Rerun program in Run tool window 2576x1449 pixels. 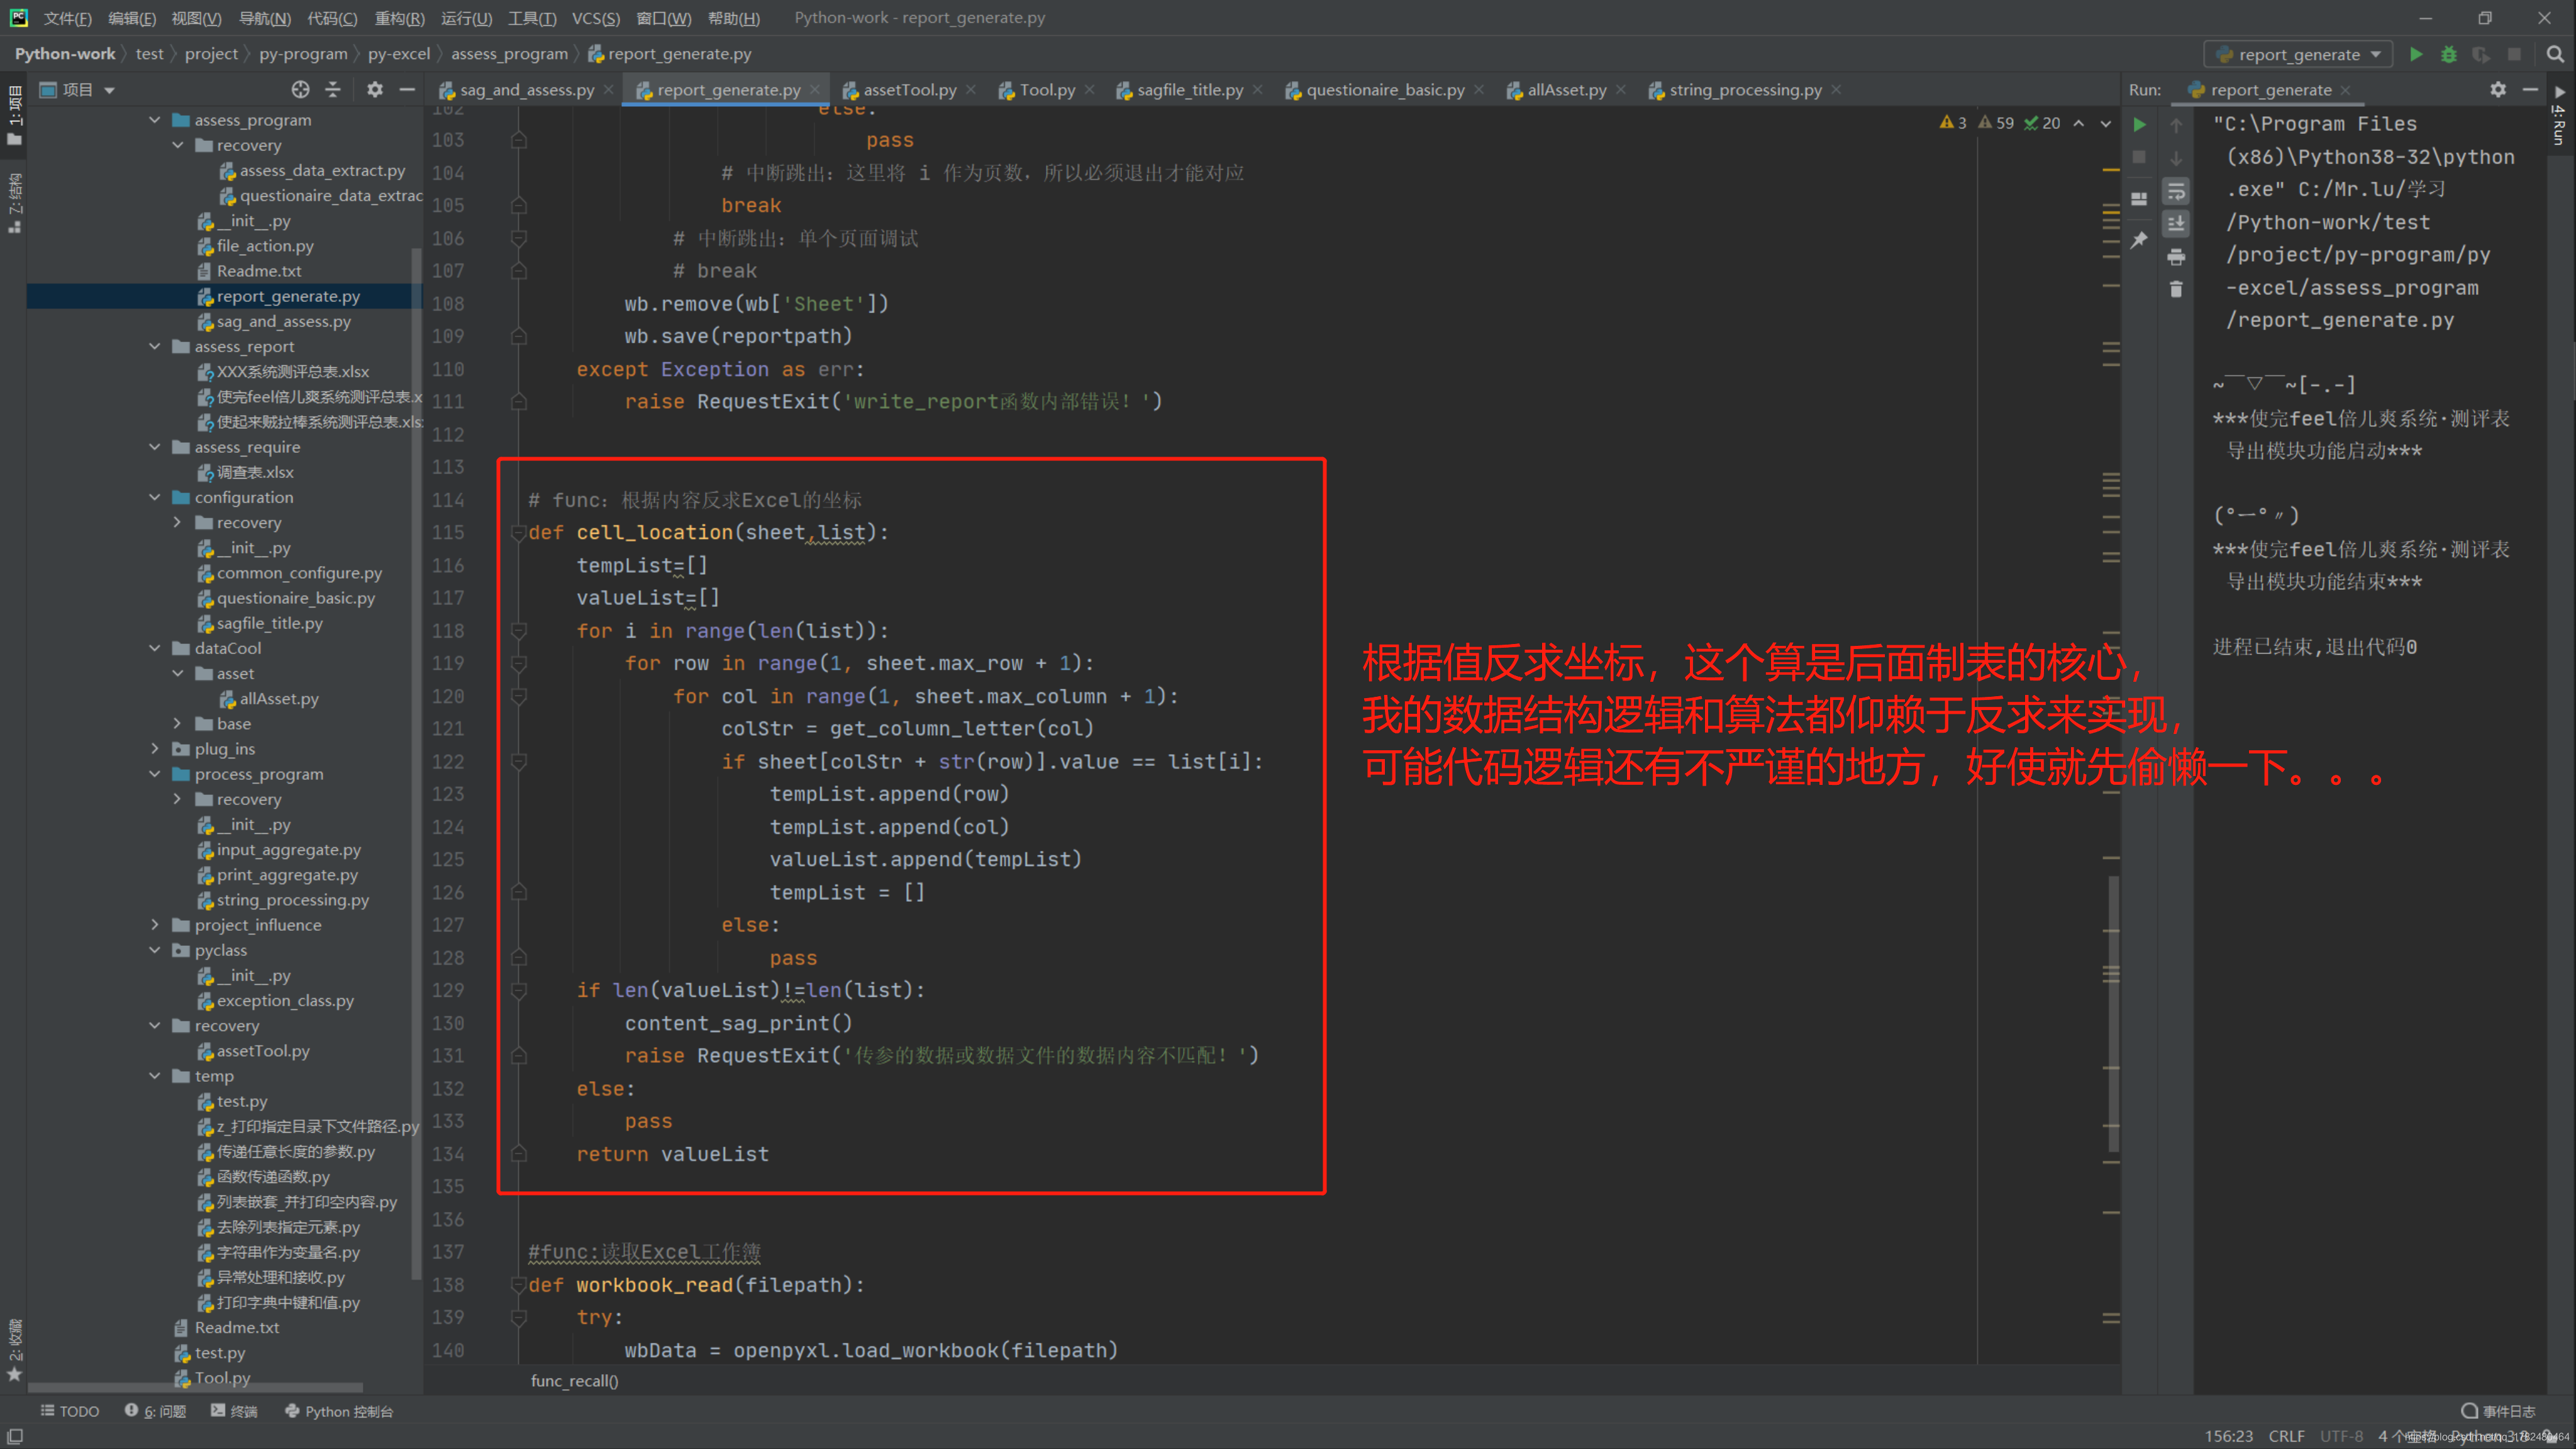2139,125
